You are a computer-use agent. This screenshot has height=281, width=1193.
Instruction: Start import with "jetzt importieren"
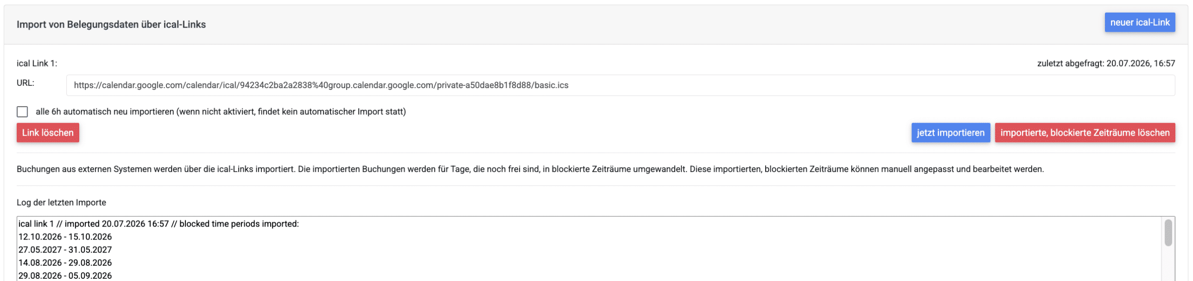(x=950, y=133)
